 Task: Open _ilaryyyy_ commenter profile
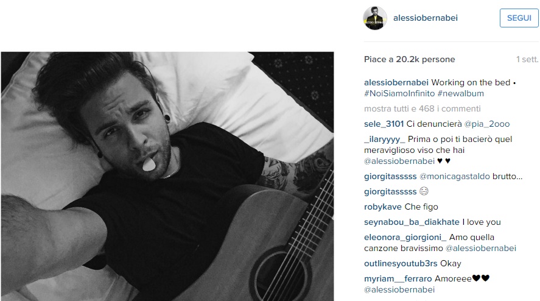384,140
